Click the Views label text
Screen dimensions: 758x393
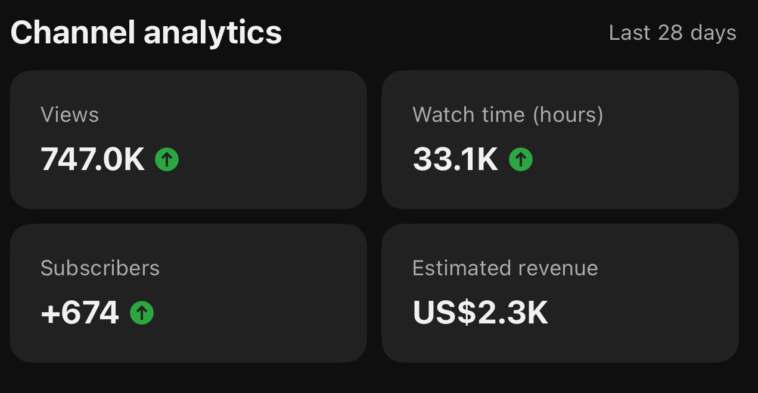point(70,114)
